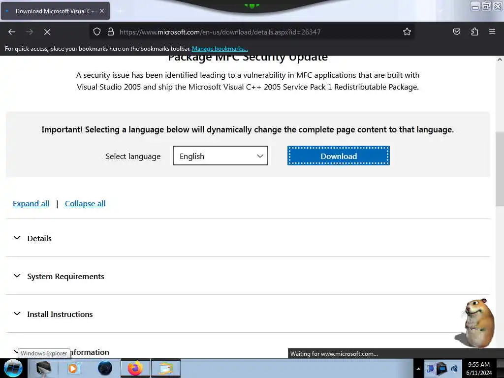
Task: Click 'Waiting for www.microsoft.com...' status text
Action: (x=334, y=353)
